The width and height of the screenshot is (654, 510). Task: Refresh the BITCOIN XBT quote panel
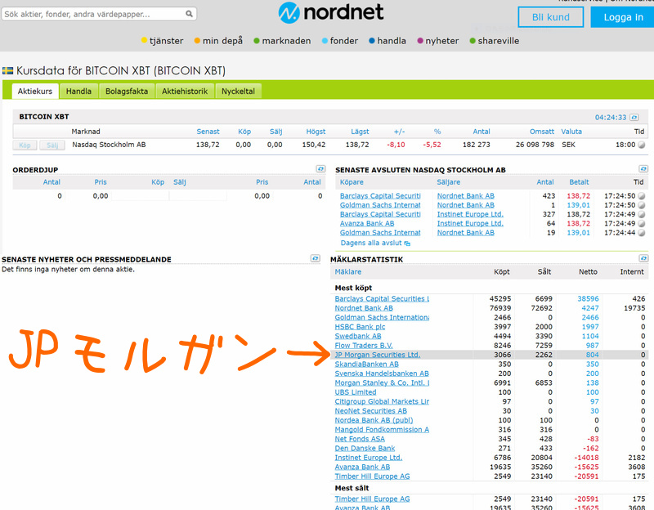(634, 117)
